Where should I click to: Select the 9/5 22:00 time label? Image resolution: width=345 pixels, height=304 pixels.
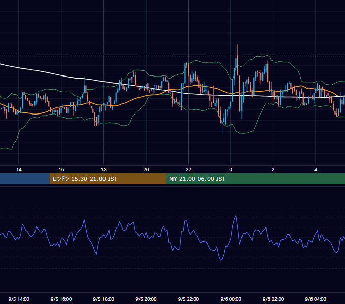188,299
